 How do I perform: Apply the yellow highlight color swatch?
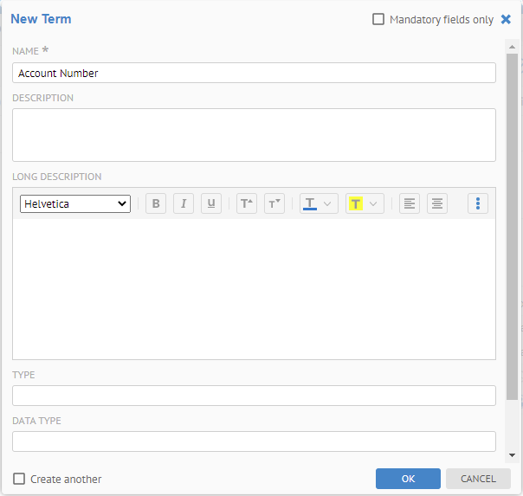click(x=355, y=204)
